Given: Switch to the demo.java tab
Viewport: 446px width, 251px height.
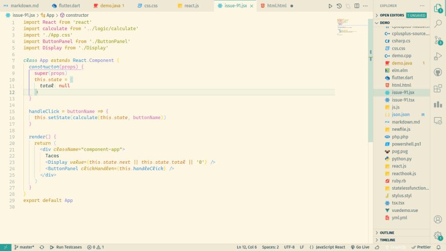Looking at the screenshot, I should pyautogui.click(x=109, y=6).
